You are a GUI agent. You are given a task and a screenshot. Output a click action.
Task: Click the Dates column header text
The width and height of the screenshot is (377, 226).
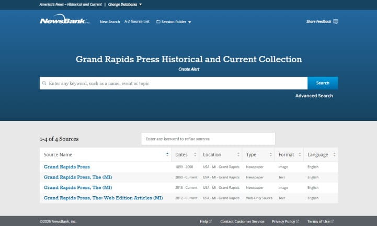181,154
